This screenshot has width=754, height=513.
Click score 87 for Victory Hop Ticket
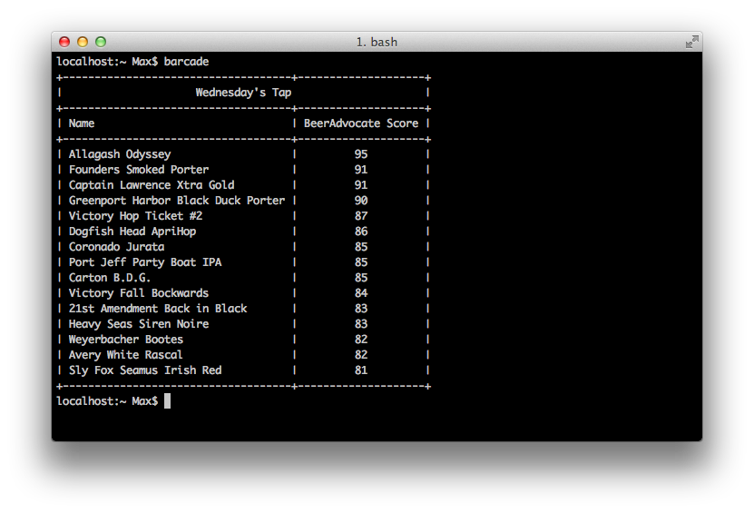361,216
